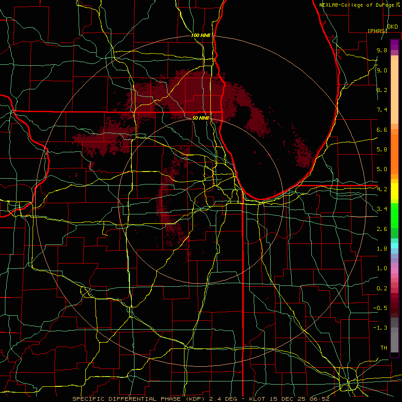Click the 5.8 scale value
Viewport: 402px width, 402px height.
(382, 150)
